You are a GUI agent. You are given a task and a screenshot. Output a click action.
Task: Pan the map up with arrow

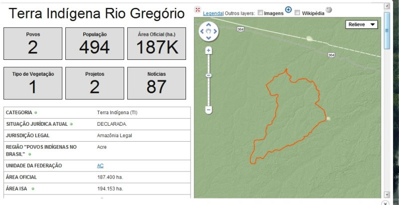209,24
